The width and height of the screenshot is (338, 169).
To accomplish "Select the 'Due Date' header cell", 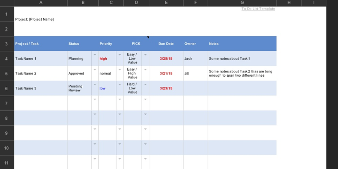I will [166, 44].
